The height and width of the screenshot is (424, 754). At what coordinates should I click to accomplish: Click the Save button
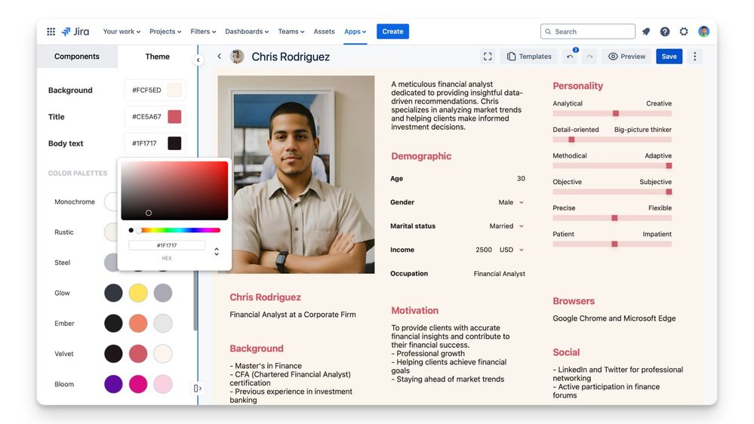coord(669,57)
